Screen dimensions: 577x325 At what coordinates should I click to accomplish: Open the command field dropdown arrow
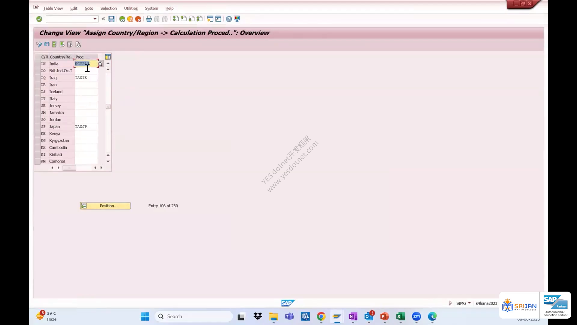(x=95, y=19)
